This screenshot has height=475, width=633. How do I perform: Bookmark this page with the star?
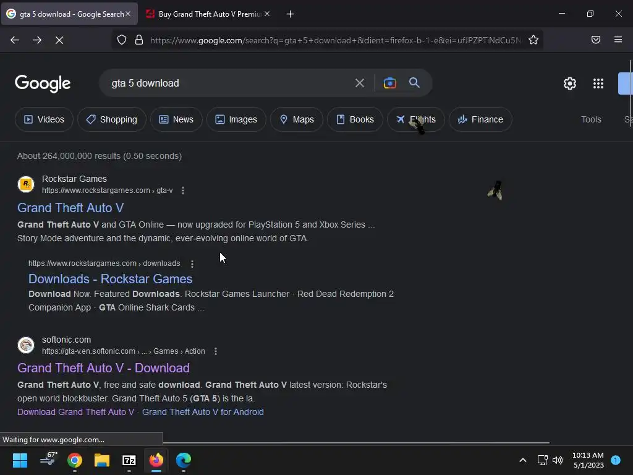(x=533, y=40)
